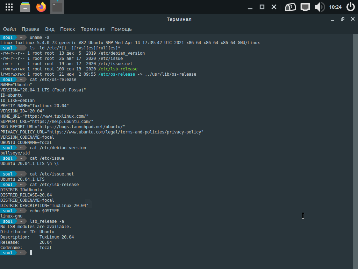This screenshot has height=269, width=358.
Task: Open the Правка menu
Action: (30, 29)
